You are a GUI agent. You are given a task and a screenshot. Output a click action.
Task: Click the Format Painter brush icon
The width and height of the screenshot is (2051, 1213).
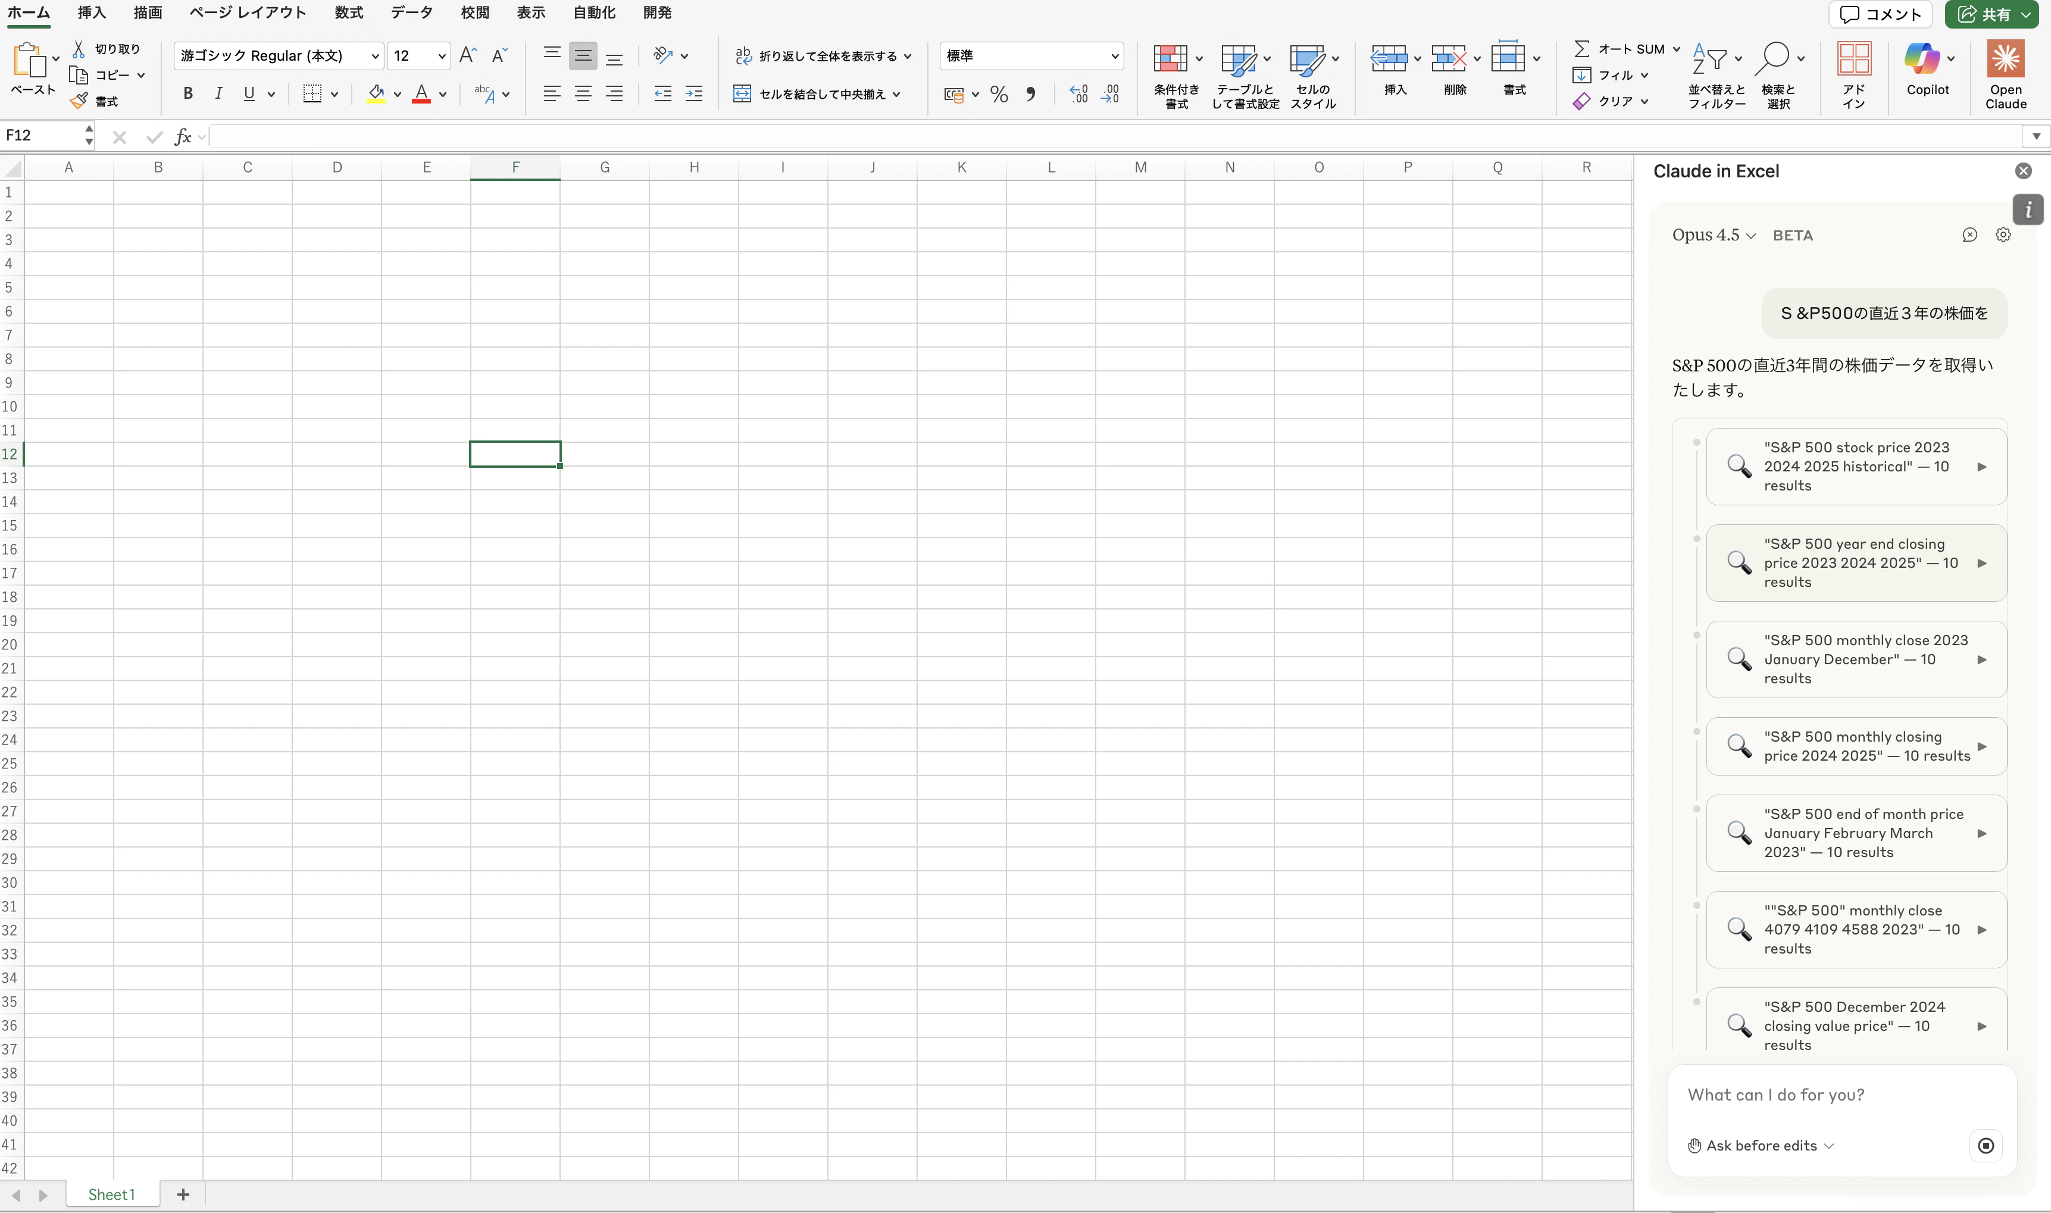pos(79,101)
